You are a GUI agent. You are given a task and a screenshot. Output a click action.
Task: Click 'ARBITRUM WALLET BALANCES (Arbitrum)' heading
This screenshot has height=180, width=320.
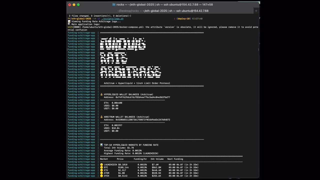pos(126,117)
